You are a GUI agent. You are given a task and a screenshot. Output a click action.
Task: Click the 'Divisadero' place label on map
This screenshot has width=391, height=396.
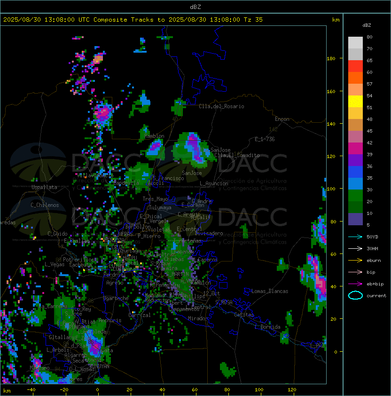click(x=209, y=233)
